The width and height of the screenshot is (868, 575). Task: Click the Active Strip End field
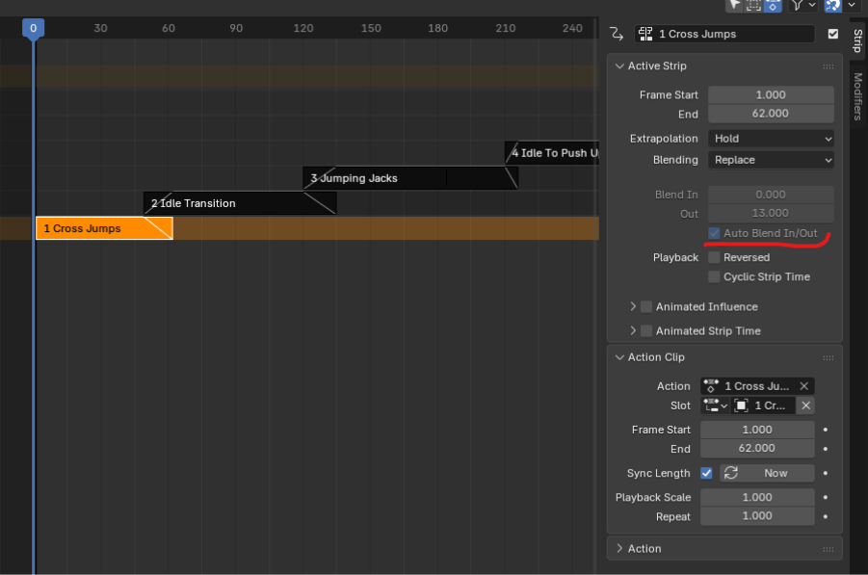[771, 114]
